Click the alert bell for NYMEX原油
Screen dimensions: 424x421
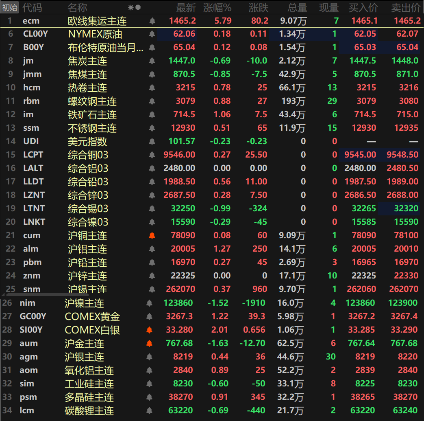[x=152, y=34]
